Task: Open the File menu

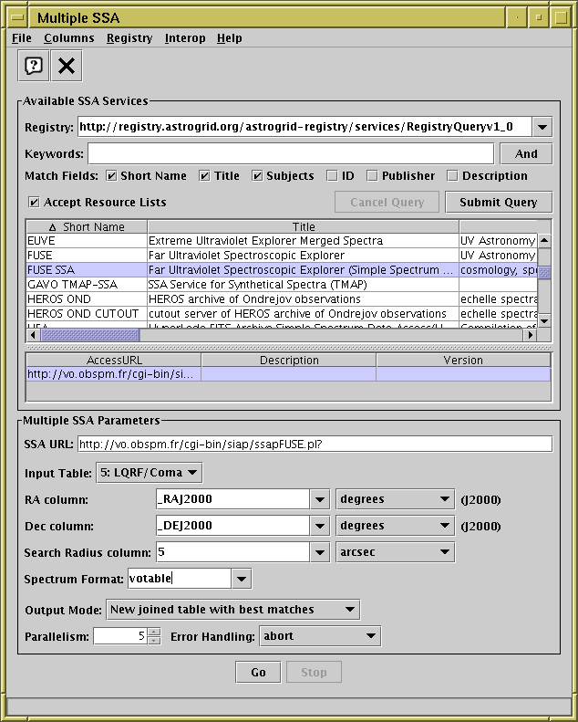Action: (22, 38)
